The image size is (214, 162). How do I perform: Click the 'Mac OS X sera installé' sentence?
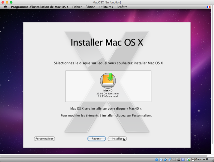click(106, 108)
